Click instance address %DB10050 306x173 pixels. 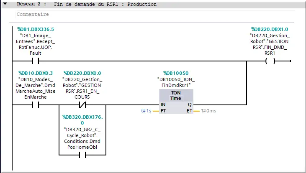click(x=176, y=73)
